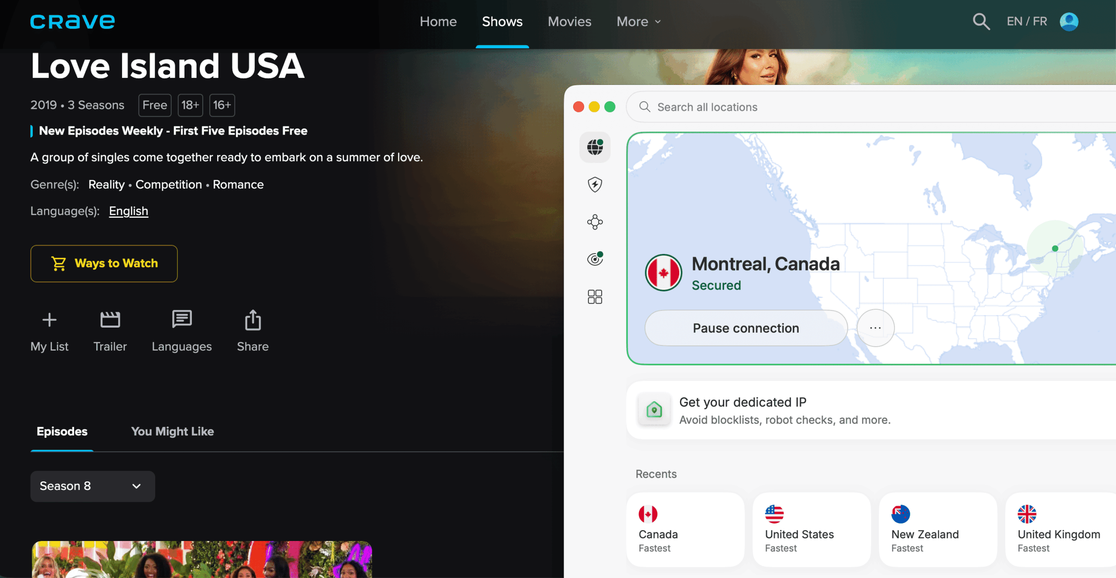This screenshot has height=578, width=1116.
Task: Open the three-dots connection options
Action: 875,328
